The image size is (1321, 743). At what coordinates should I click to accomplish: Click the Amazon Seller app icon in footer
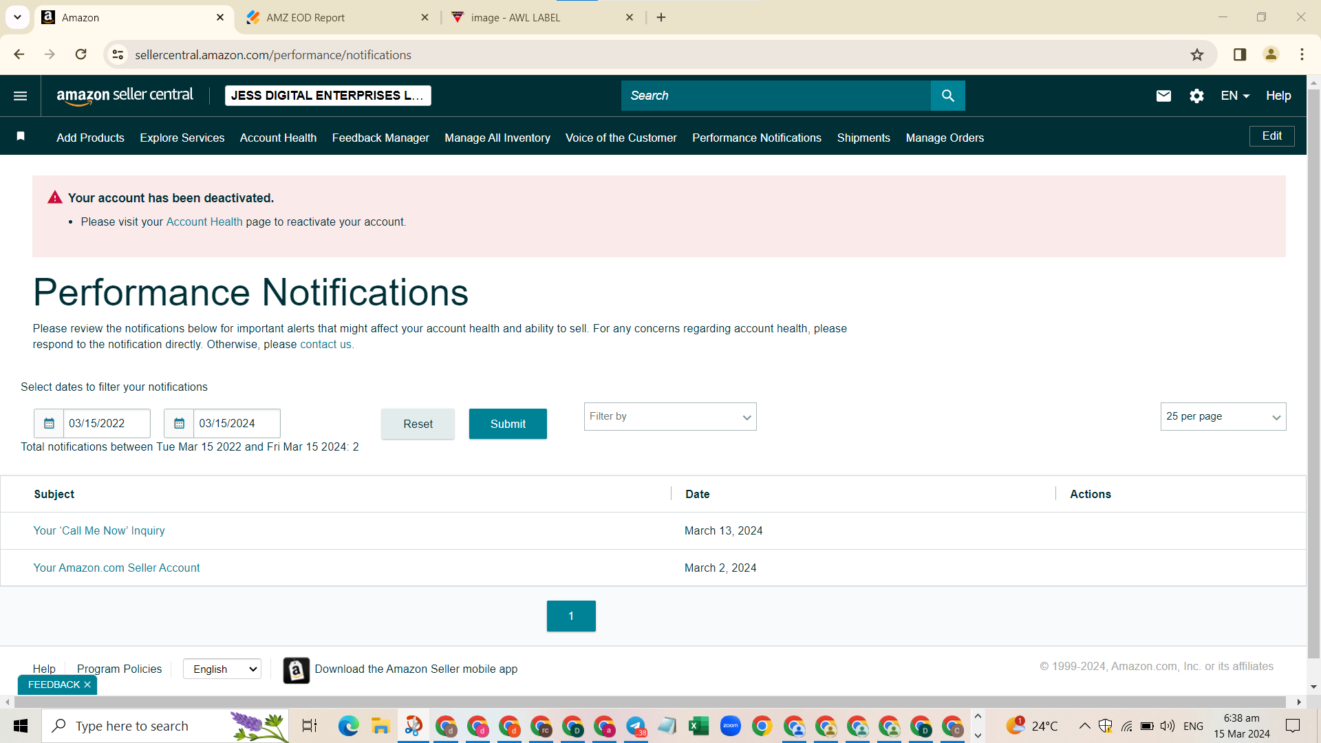(x=296, y=669)
